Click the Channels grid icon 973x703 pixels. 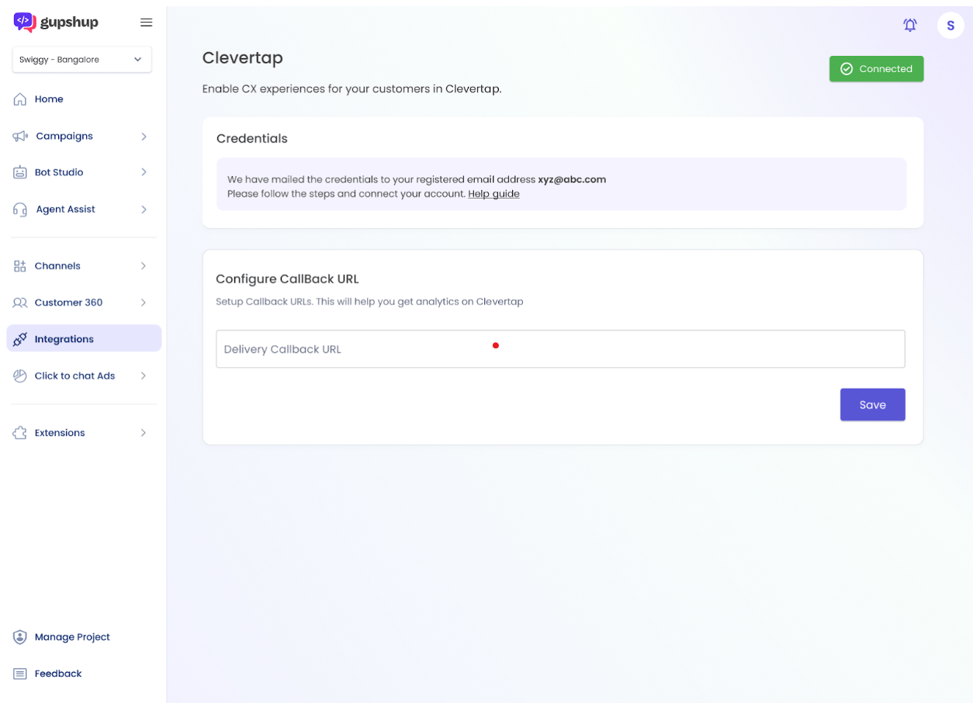click(20, 266)
